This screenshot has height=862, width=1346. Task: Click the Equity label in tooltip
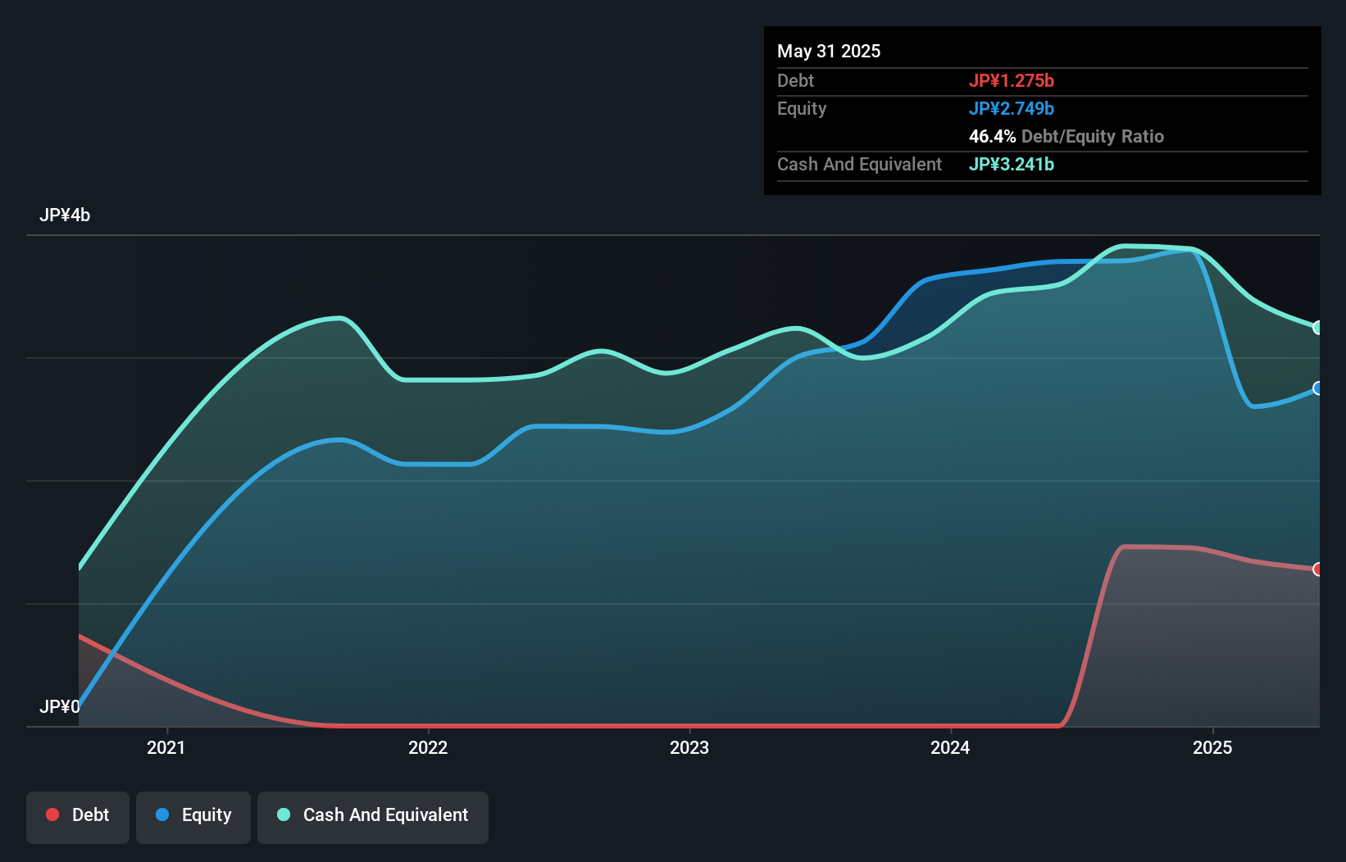coord(802,108)
